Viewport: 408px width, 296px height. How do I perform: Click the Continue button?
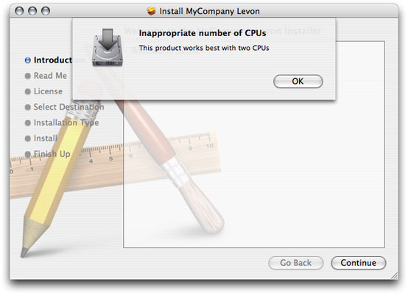click(359, 263)
